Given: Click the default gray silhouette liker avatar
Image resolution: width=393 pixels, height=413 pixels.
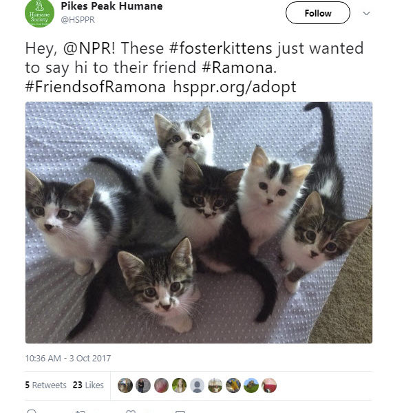Looking at the screenshot, I should 197,385.
